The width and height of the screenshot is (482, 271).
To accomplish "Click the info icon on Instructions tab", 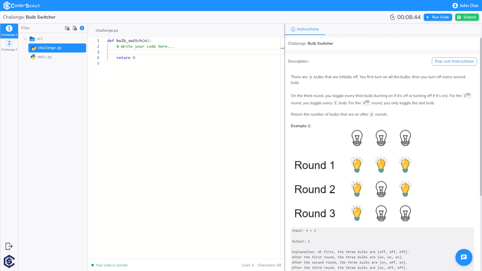I will [x=293, y=29].
